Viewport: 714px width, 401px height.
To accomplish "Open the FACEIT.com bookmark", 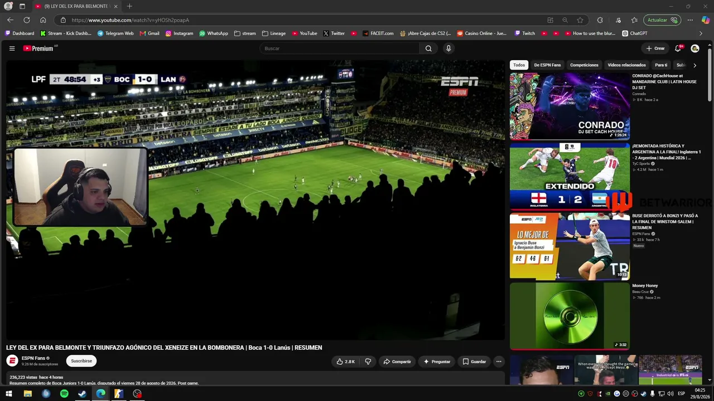I will coord(378,33).
